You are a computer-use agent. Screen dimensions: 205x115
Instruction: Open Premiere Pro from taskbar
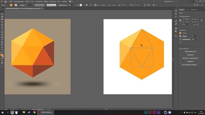pos(154,112)
